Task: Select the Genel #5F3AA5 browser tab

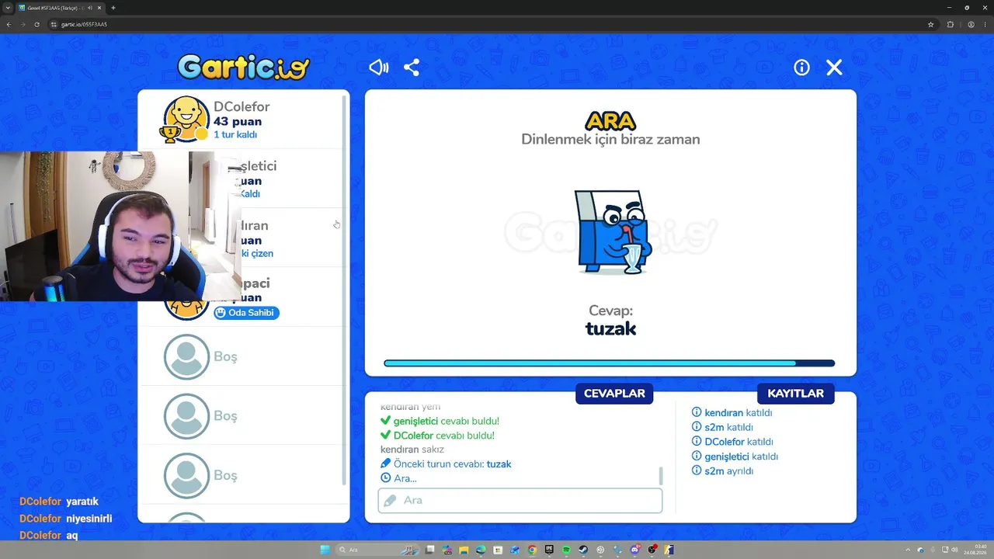Action: (x=61, y=8)
